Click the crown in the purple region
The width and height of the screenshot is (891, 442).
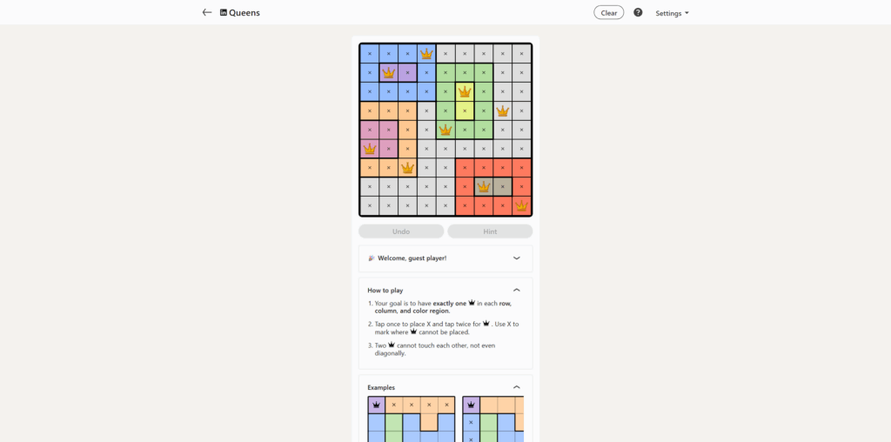[388, 72]
